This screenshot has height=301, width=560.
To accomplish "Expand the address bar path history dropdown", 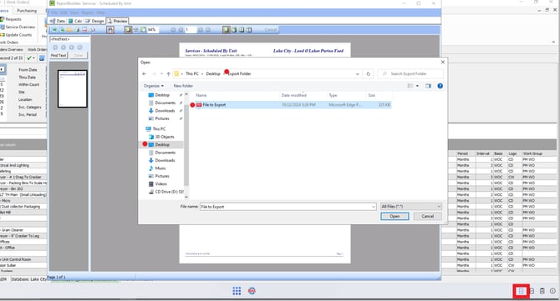I will click(357, 74).
